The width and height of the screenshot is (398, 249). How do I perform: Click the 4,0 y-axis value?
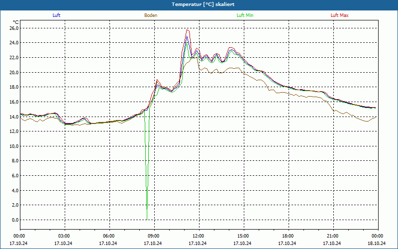[x=15, y=190]
